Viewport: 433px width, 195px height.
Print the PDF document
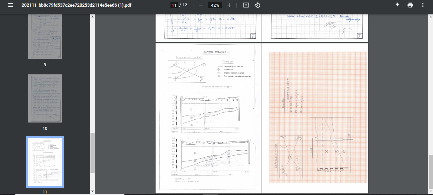coord(410,5)
